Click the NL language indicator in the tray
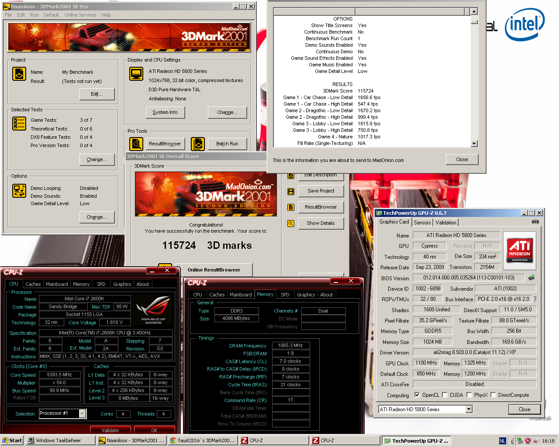Screen dimensions: 559x447 502,441
